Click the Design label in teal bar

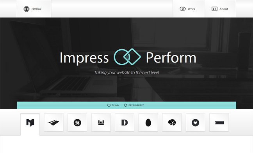(115, 105)
